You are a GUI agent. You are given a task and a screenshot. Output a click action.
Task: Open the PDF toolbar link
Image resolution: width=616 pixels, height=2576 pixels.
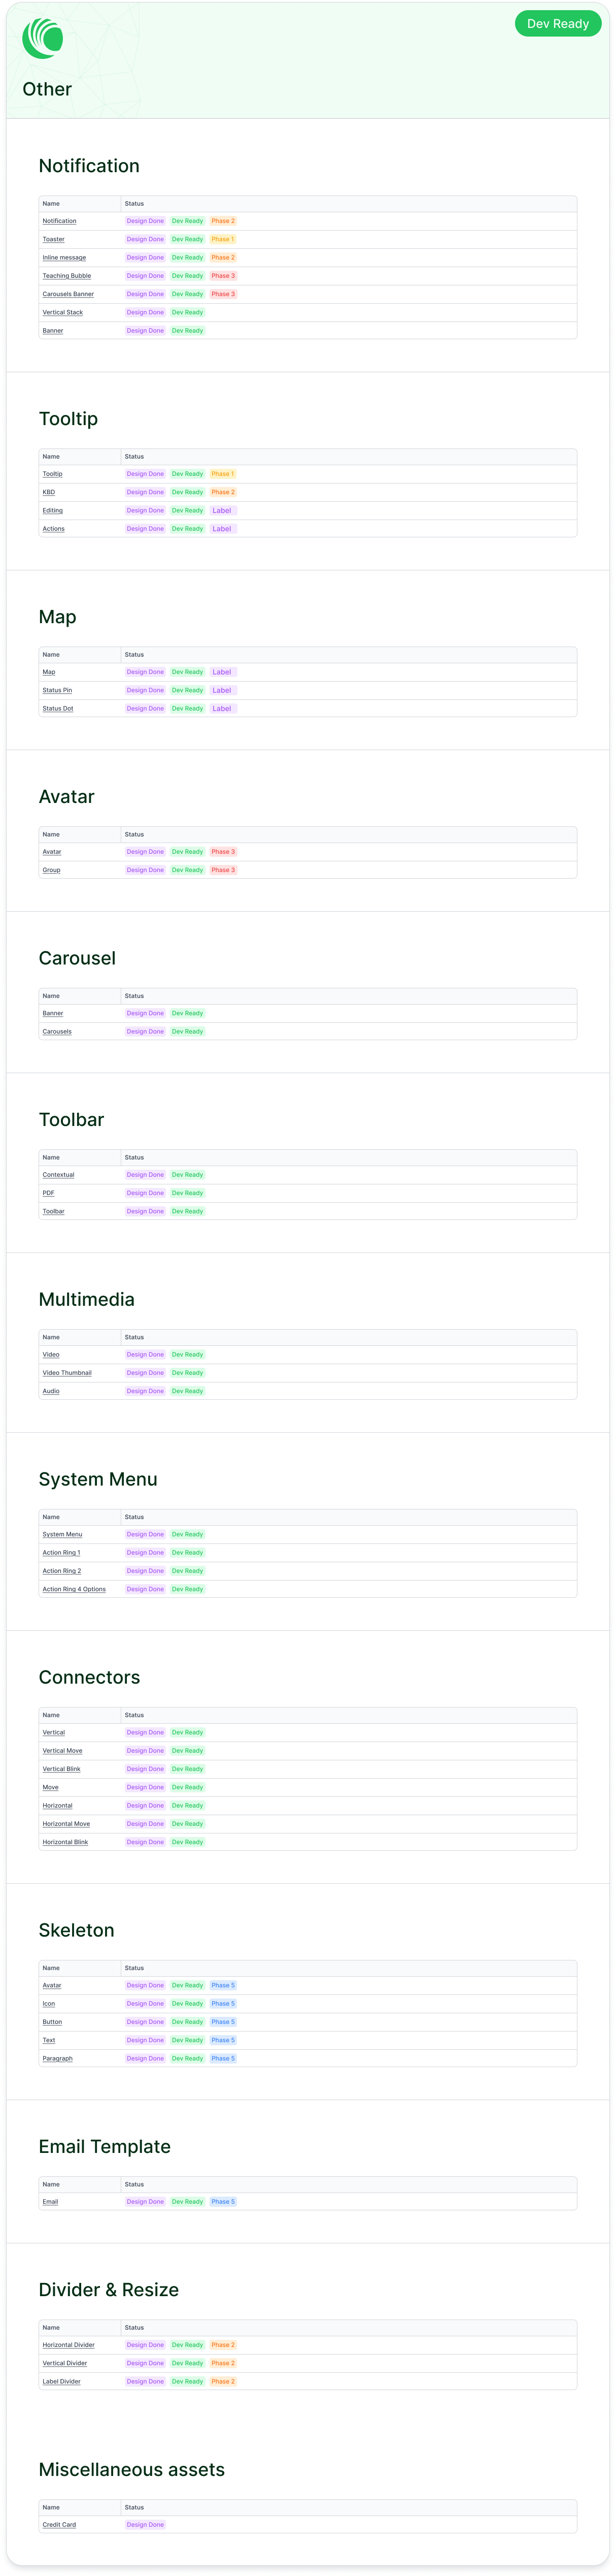(x=49, y=1193)
